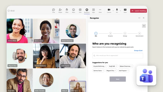Open the People panel

coord(60,11)
